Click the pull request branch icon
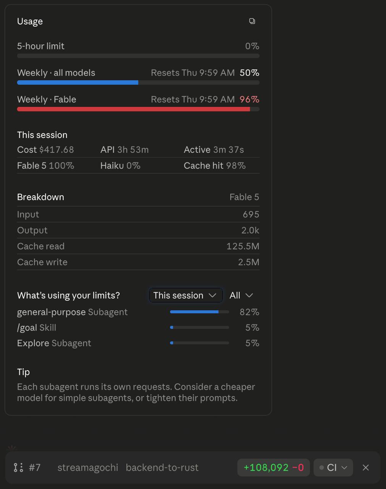The height and width of the screenshot is (489, 386). (x=18, y=467)
